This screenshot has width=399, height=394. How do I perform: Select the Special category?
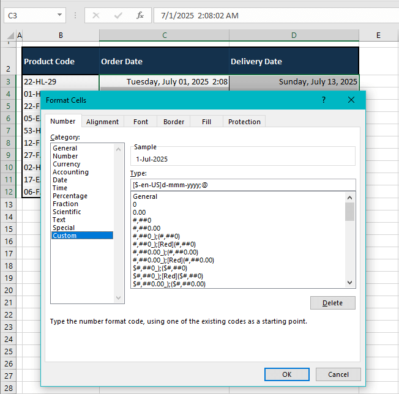[x=64, y=228]
